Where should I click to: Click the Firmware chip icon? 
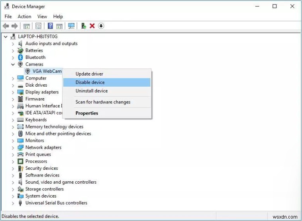click(20, 99)
